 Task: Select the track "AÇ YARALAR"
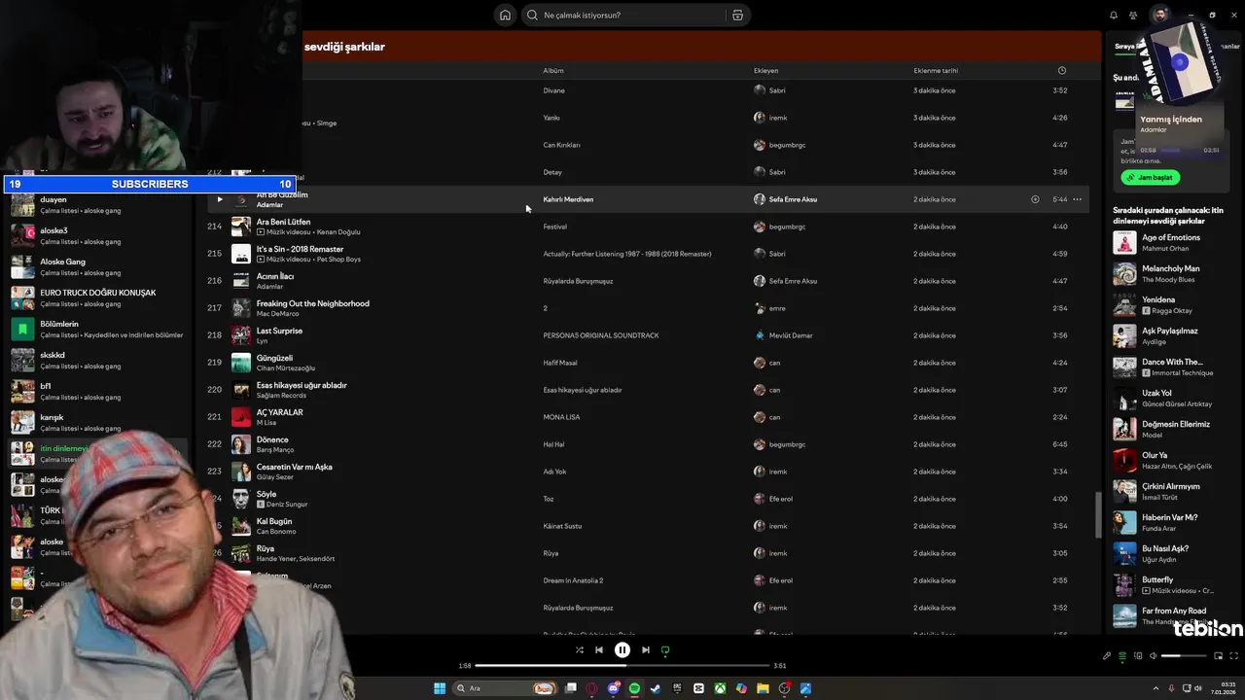click(279, 412)
